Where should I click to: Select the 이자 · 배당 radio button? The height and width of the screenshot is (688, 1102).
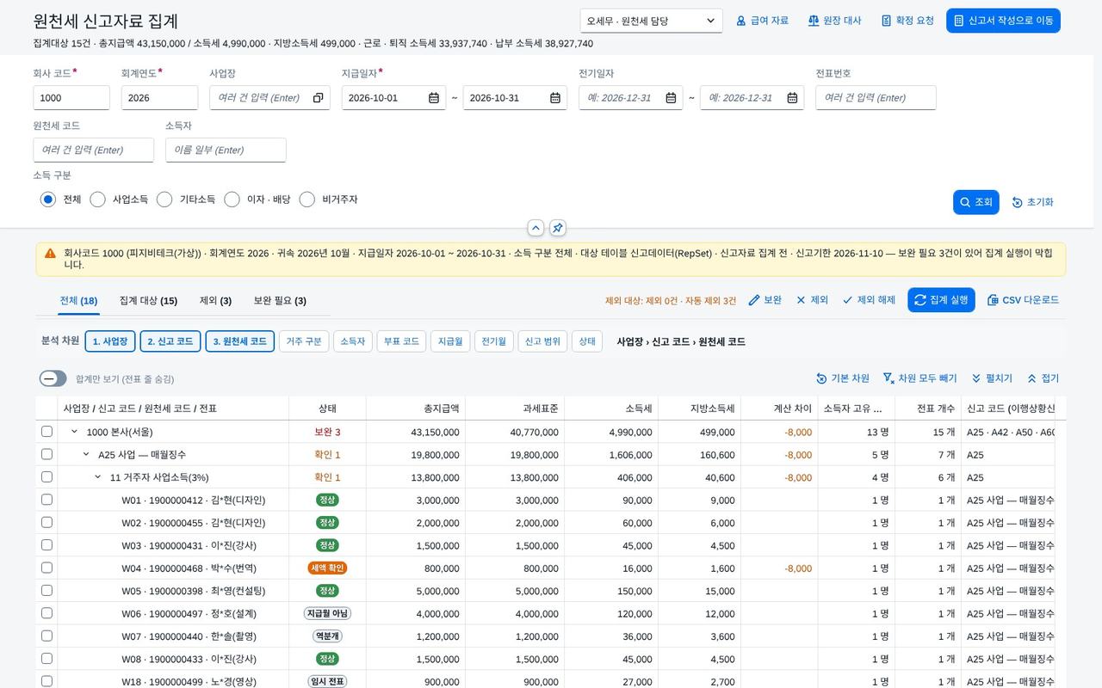point(232,200)
